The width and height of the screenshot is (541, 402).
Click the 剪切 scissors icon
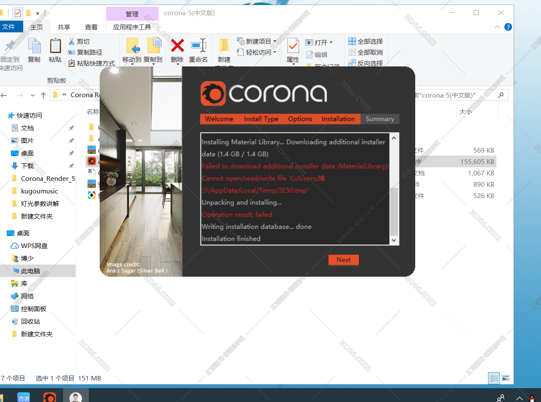72,41
